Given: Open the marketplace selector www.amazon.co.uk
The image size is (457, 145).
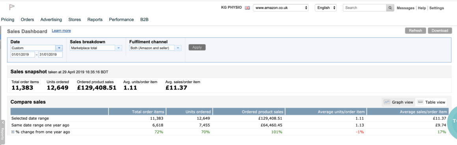Looking at the screenshot, I should (x=281, y=8).
